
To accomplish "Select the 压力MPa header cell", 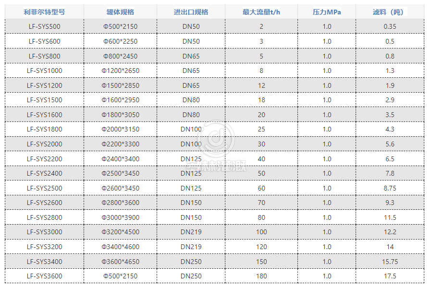I will point(327,12).
